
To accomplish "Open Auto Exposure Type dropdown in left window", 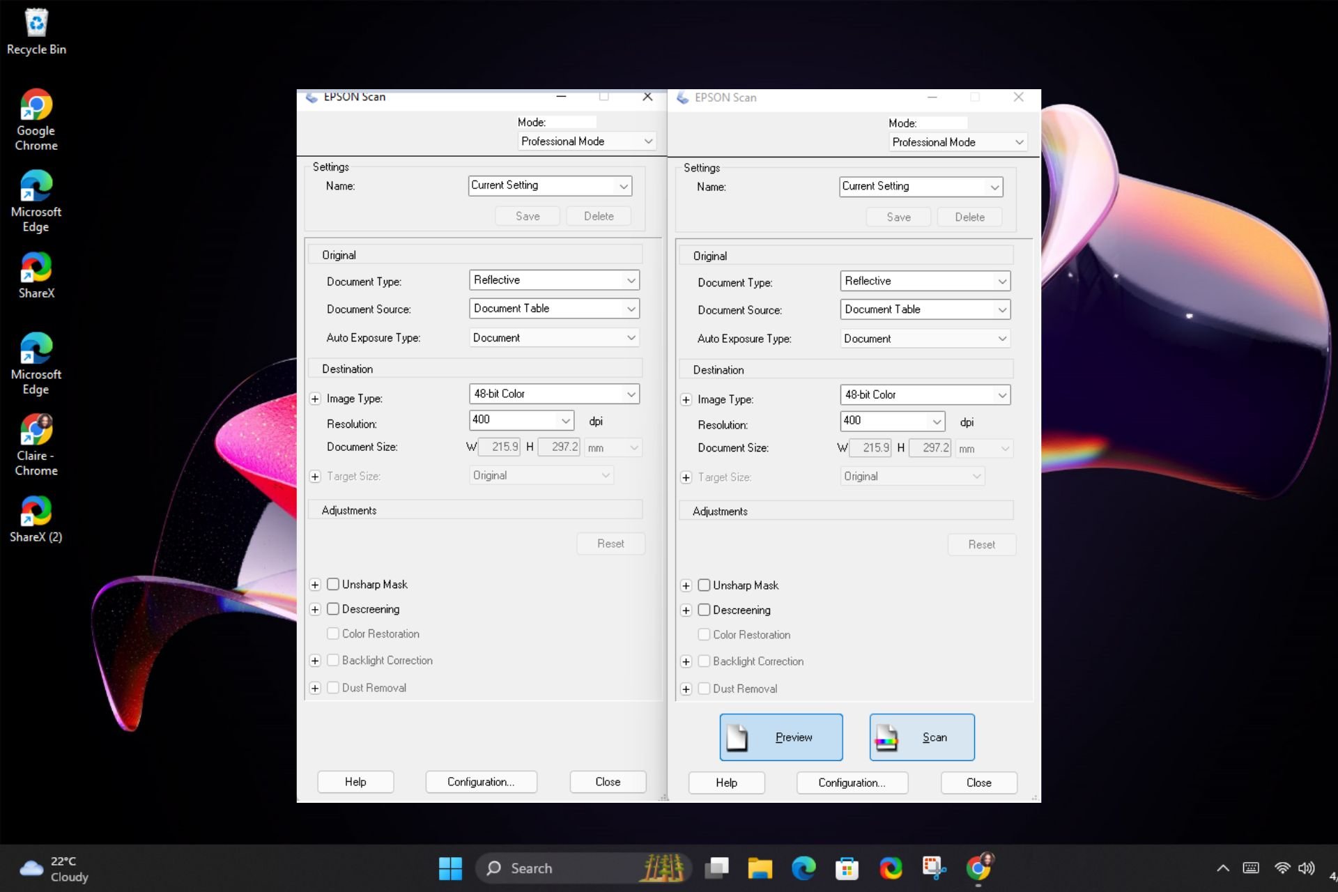I will coord(555,337).
